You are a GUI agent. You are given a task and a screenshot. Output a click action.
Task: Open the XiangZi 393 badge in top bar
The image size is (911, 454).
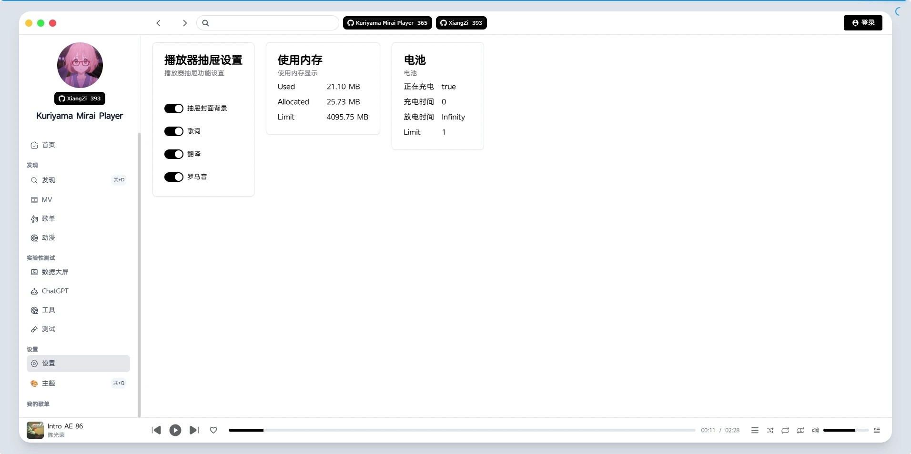[x=461, y=23]
